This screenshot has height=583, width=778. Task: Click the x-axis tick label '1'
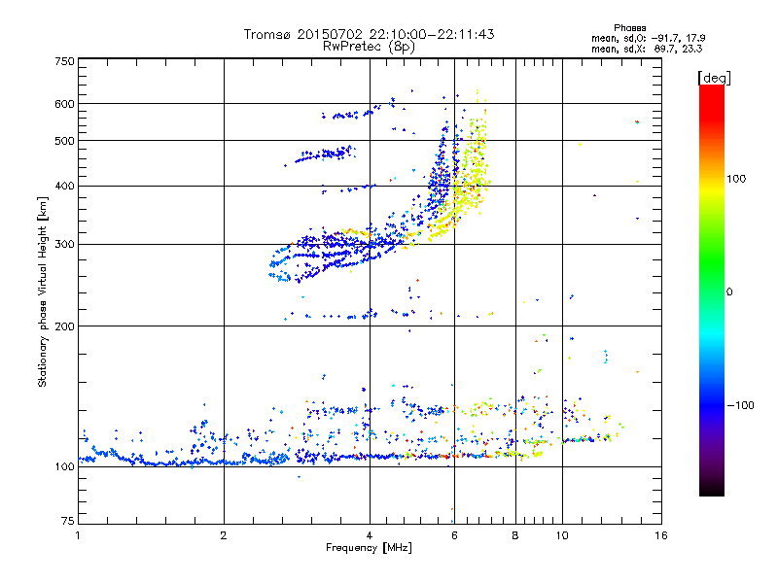[x=78, y=535]
